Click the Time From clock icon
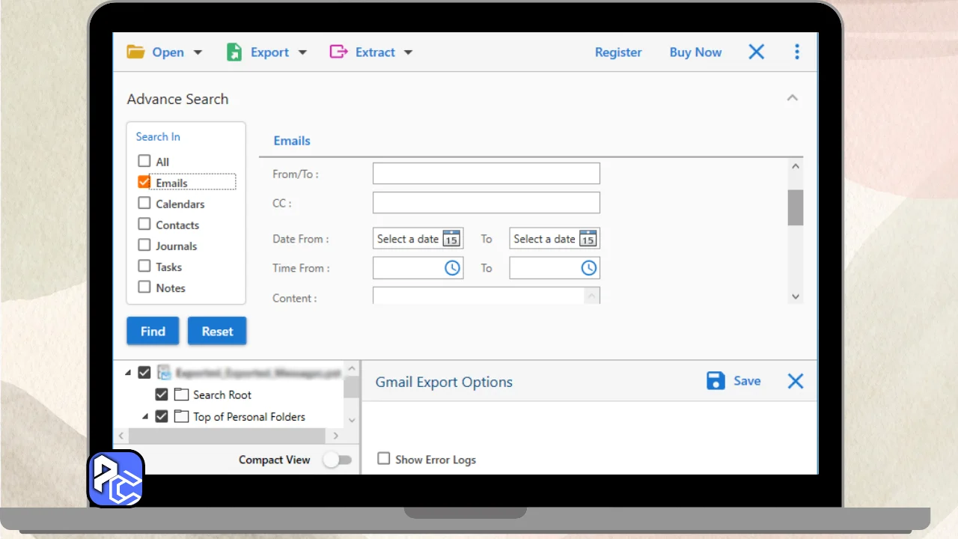 pos(452,268)
